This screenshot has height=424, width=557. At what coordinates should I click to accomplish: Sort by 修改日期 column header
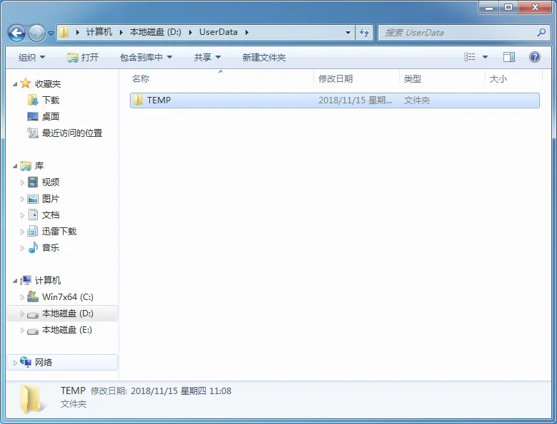(x=336, y=79)
